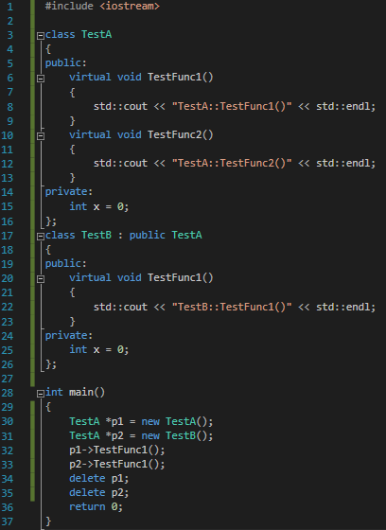Click std::endl on line 8
The height and width of the screenshot is (530, 386).
343,106
